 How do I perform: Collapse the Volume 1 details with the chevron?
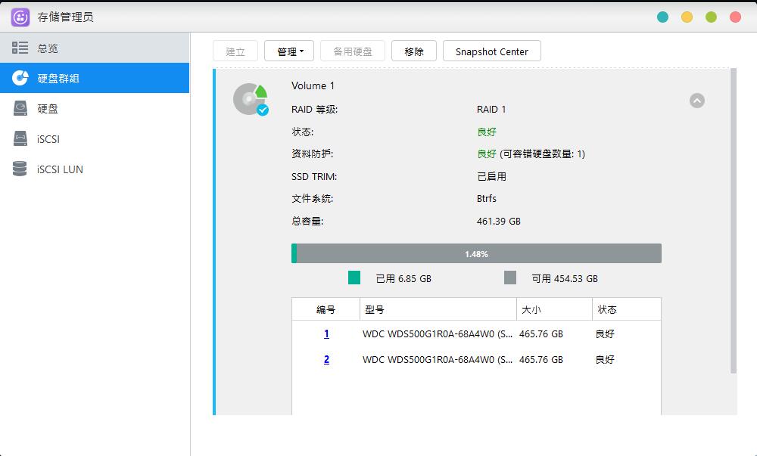click(697, 100)
